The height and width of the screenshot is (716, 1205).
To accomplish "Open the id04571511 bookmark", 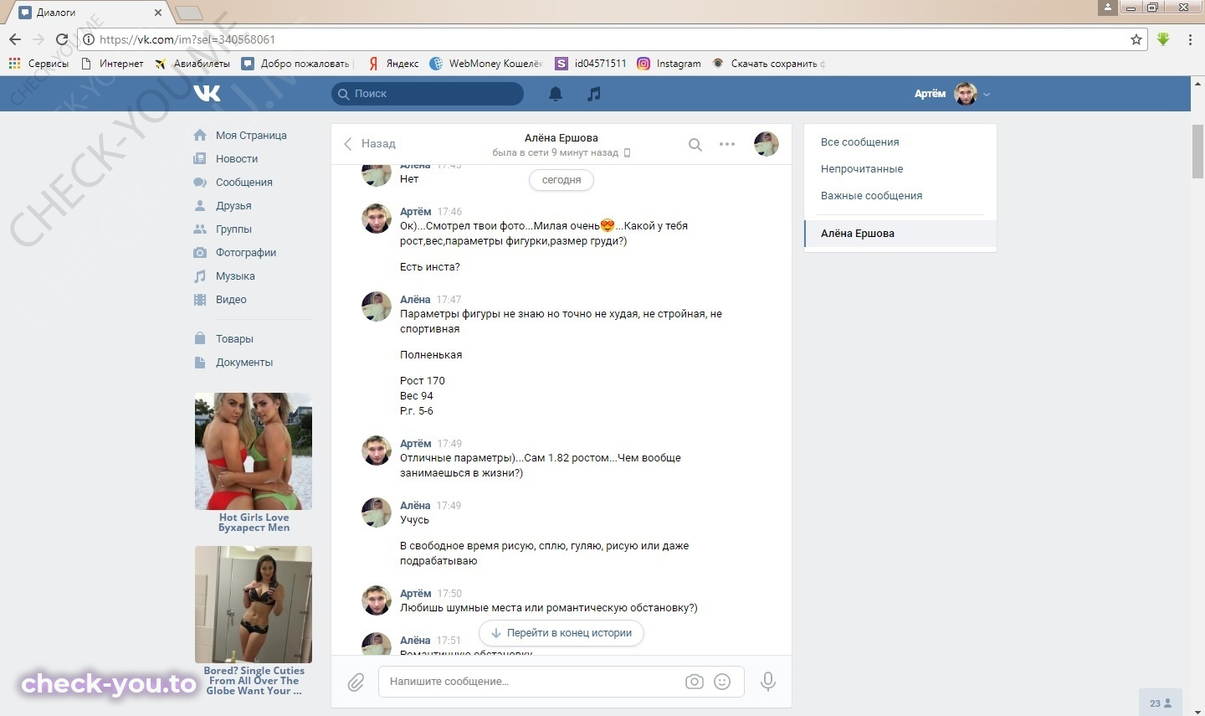I will [591, 63].
